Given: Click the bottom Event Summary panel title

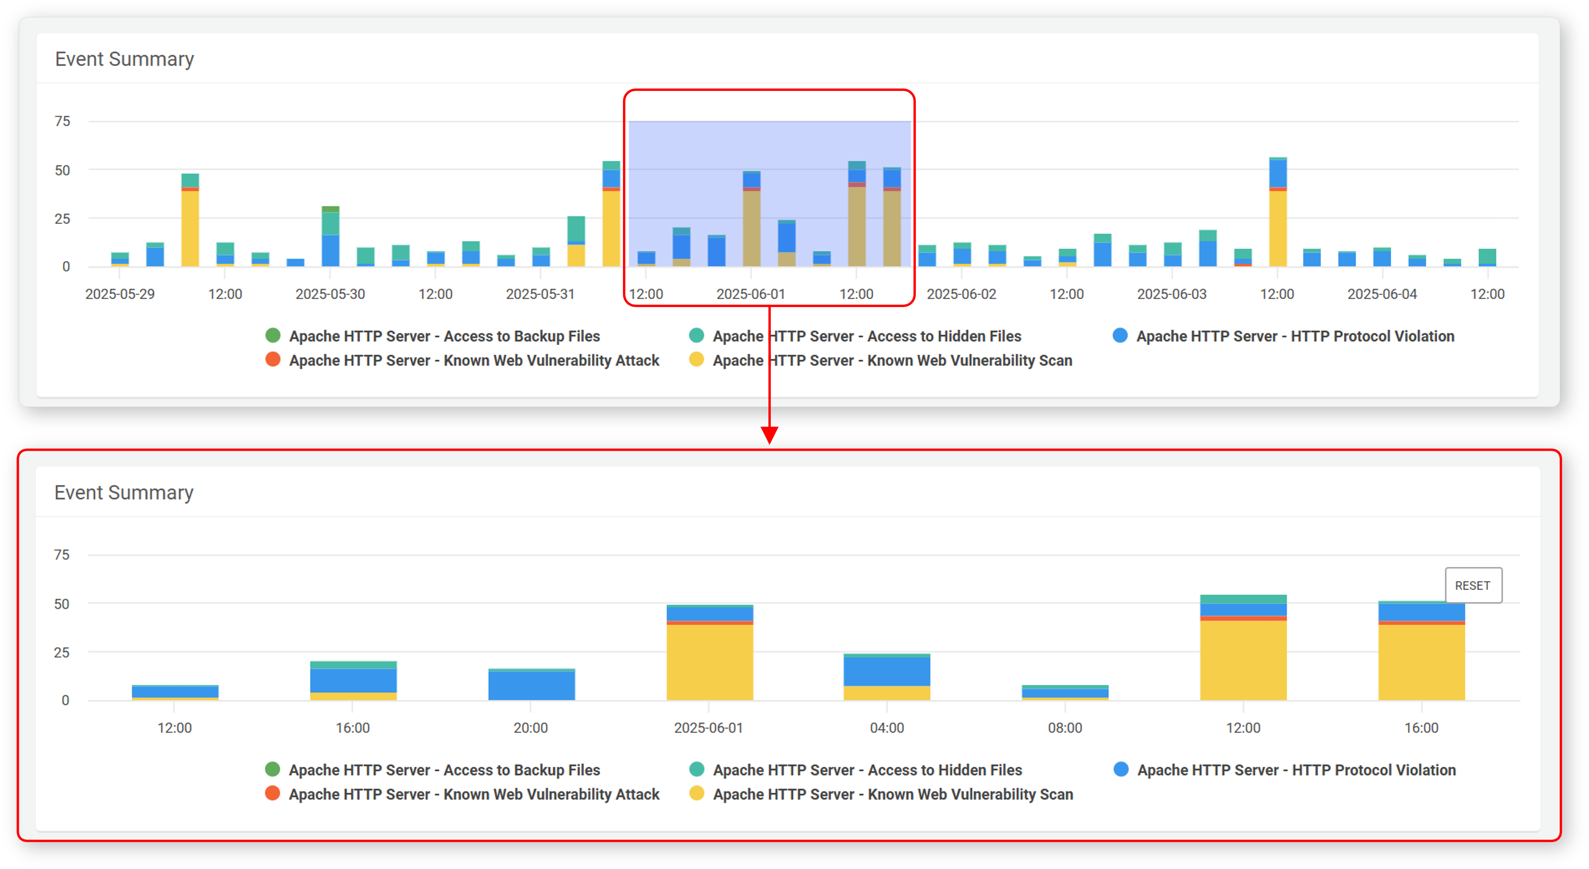Looking at the screenshot, I should [x=124, y=493].
